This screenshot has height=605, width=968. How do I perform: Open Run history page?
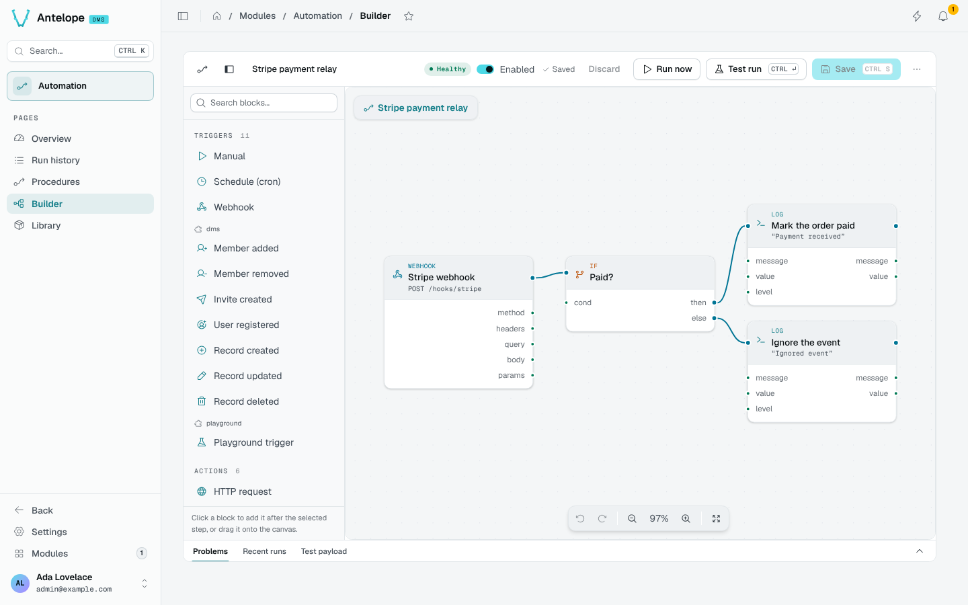pyautogui.click(x=81, y=161)
